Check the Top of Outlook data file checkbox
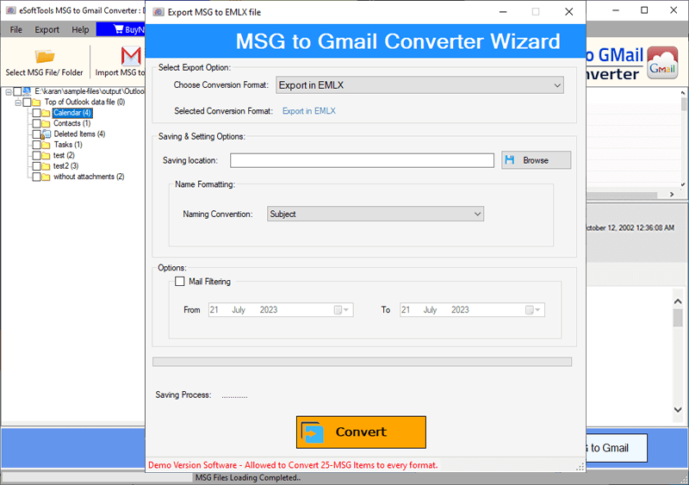689x485 pixels. 27,102
